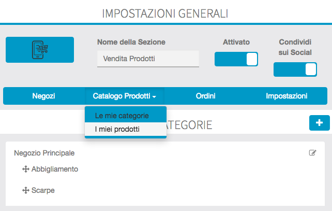
Task: Expand the Catalogo Prodotti dropdown
Action: [125, 96]
